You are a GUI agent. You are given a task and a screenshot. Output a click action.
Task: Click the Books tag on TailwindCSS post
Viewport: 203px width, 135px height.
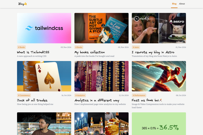click(x=21, y=47)
